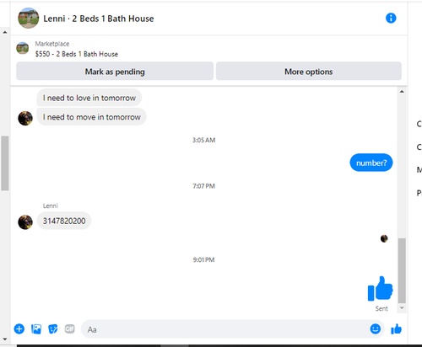Click the chat scrollbar thumb
422x347 pixels.
click(x=402, y=271)
